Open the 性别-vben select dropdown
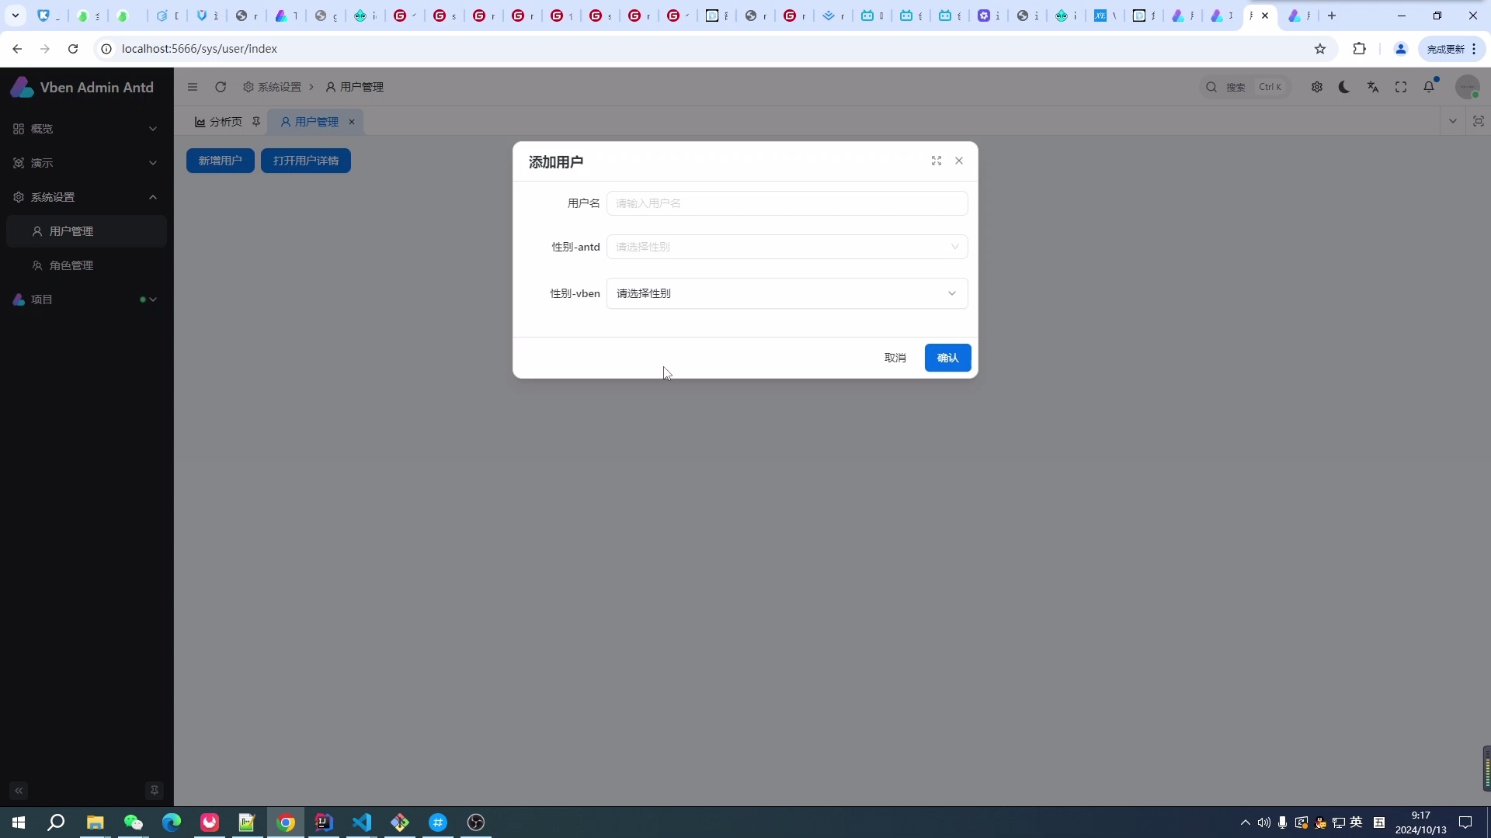This screenshot has height=838, width=1491. 787,293
